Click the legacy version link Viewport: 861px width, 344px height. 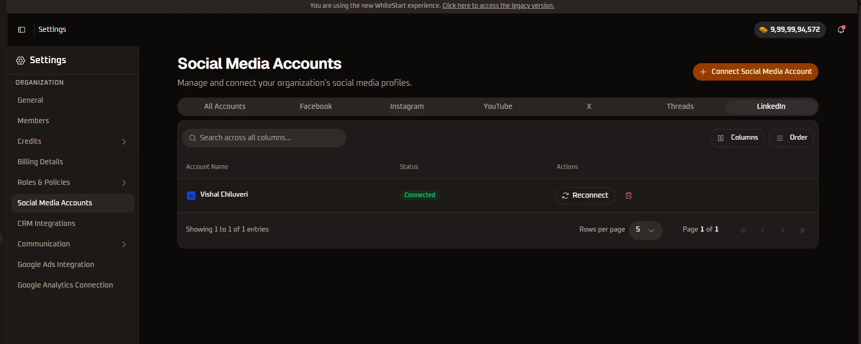498,6
